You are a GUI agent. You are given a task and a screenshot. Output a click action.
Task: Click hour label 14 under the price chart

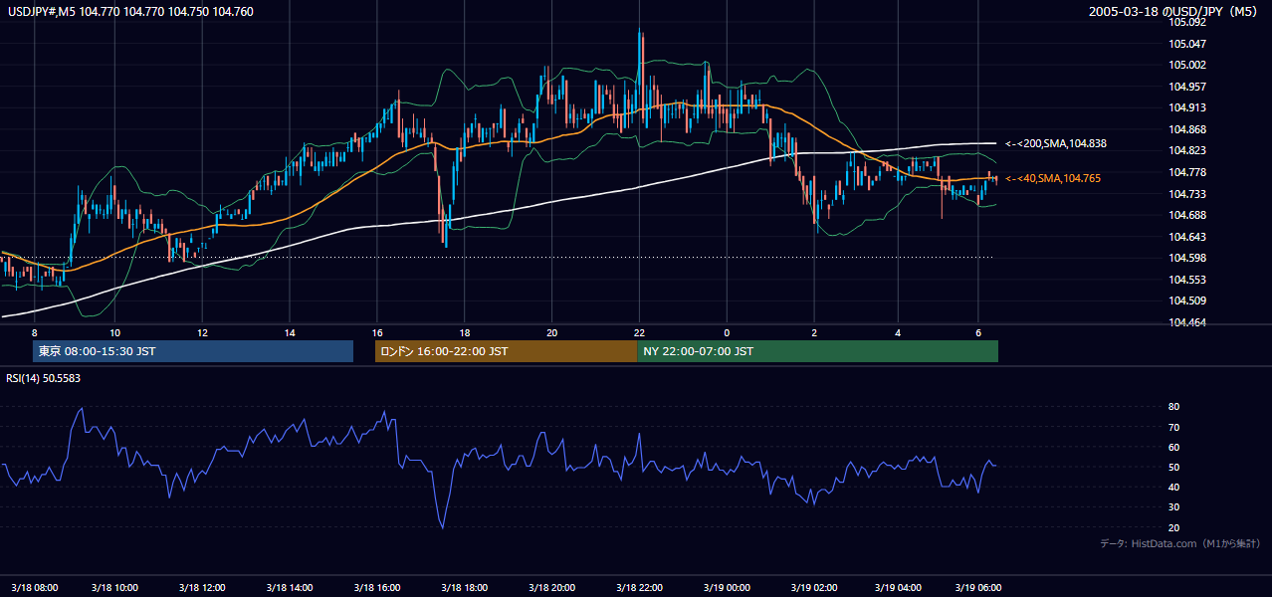click(290, 332)
